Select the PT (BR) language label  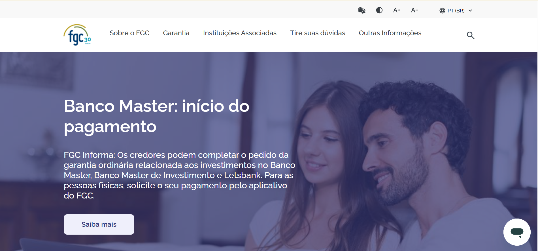click(x=456, y=11)
